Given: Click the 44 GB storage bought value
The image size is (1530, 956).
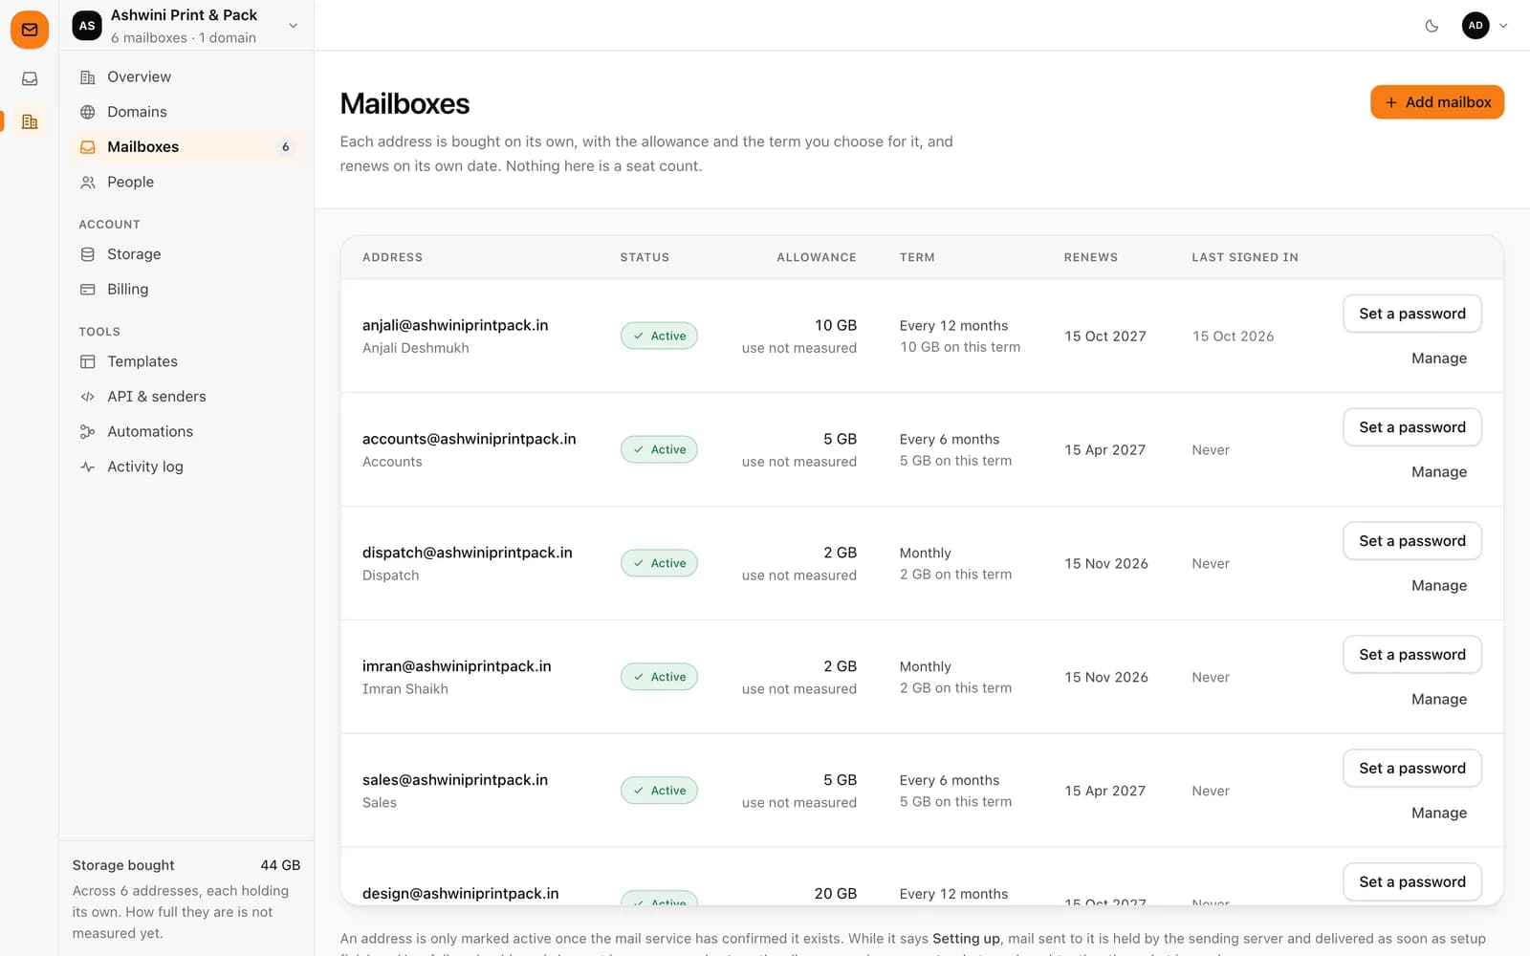Looking at the screenshot, I should [x=280, y=865].
